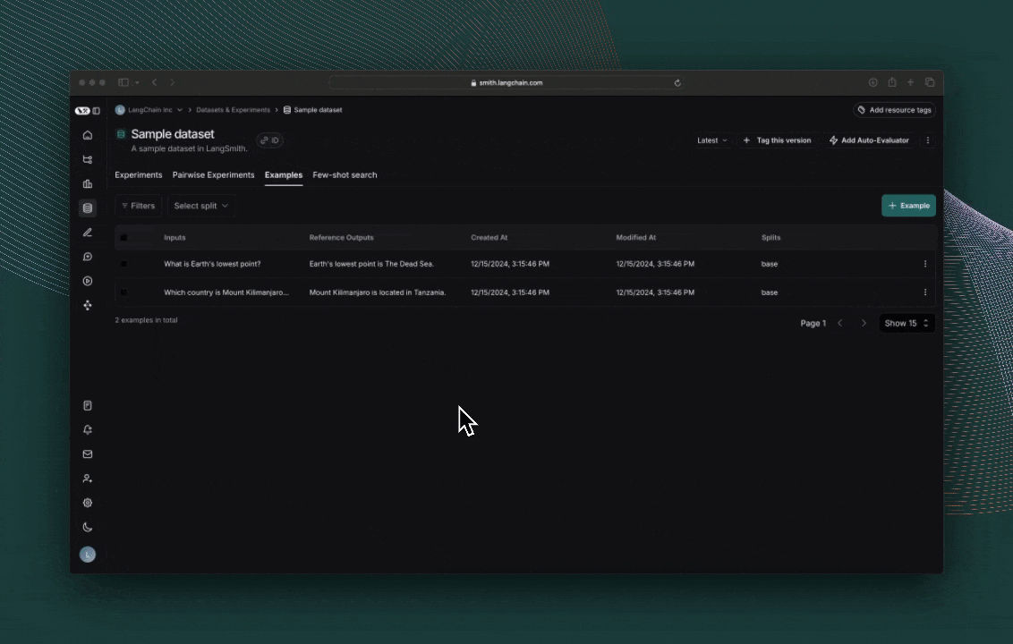
Task: Launch the Playground play icon
Action: (x=87, y=281)
